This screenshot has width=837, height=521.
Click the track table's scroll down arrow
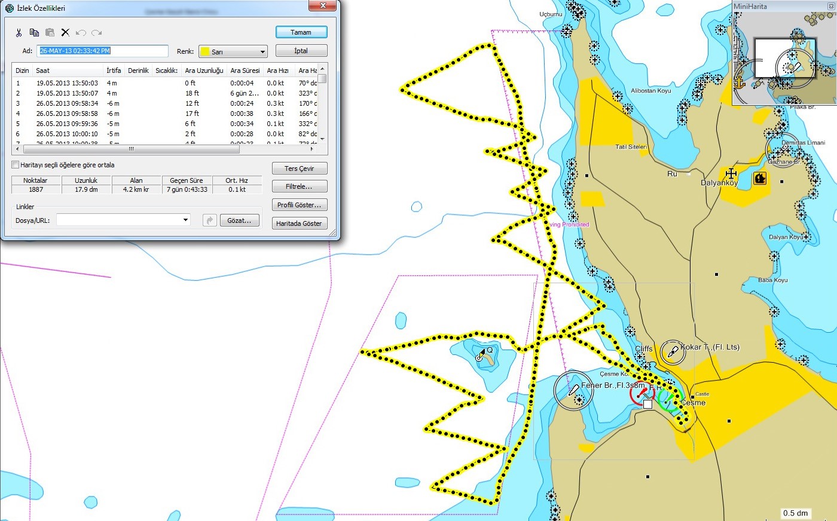coord(322,139)
